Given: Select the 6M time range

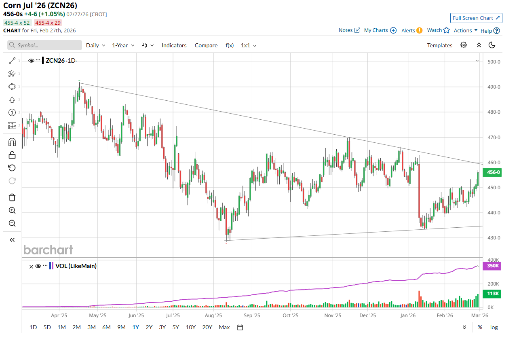Looking at the screenshot, I should 106,327.
